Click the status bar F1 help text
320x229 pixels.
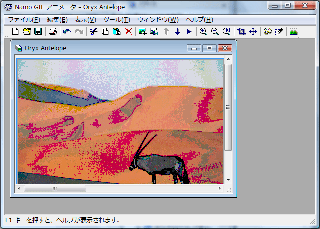pos(62,220)
